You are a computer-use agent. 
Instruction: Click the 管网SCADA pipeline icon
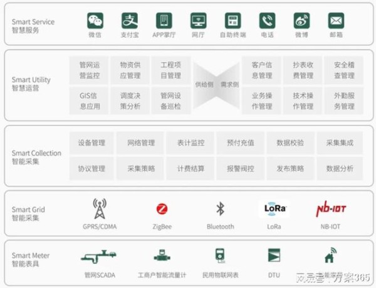point(98,257)
